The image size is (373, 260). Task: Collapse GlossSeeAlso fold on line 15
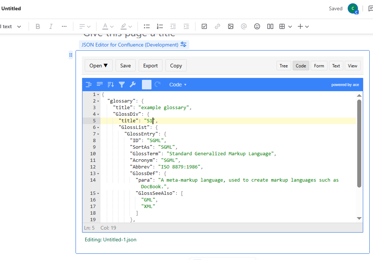(x=98, y=193)
